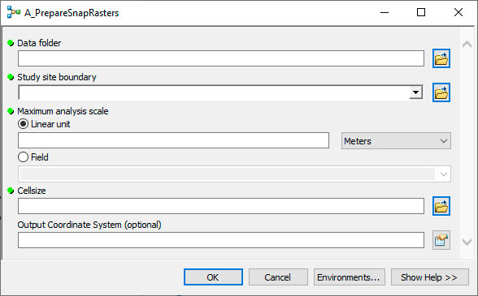The height and width of the screenshot is (296, 478).
Task: Close the A_PrepareSnapRasters dialog window
Action: click(458, 12)
